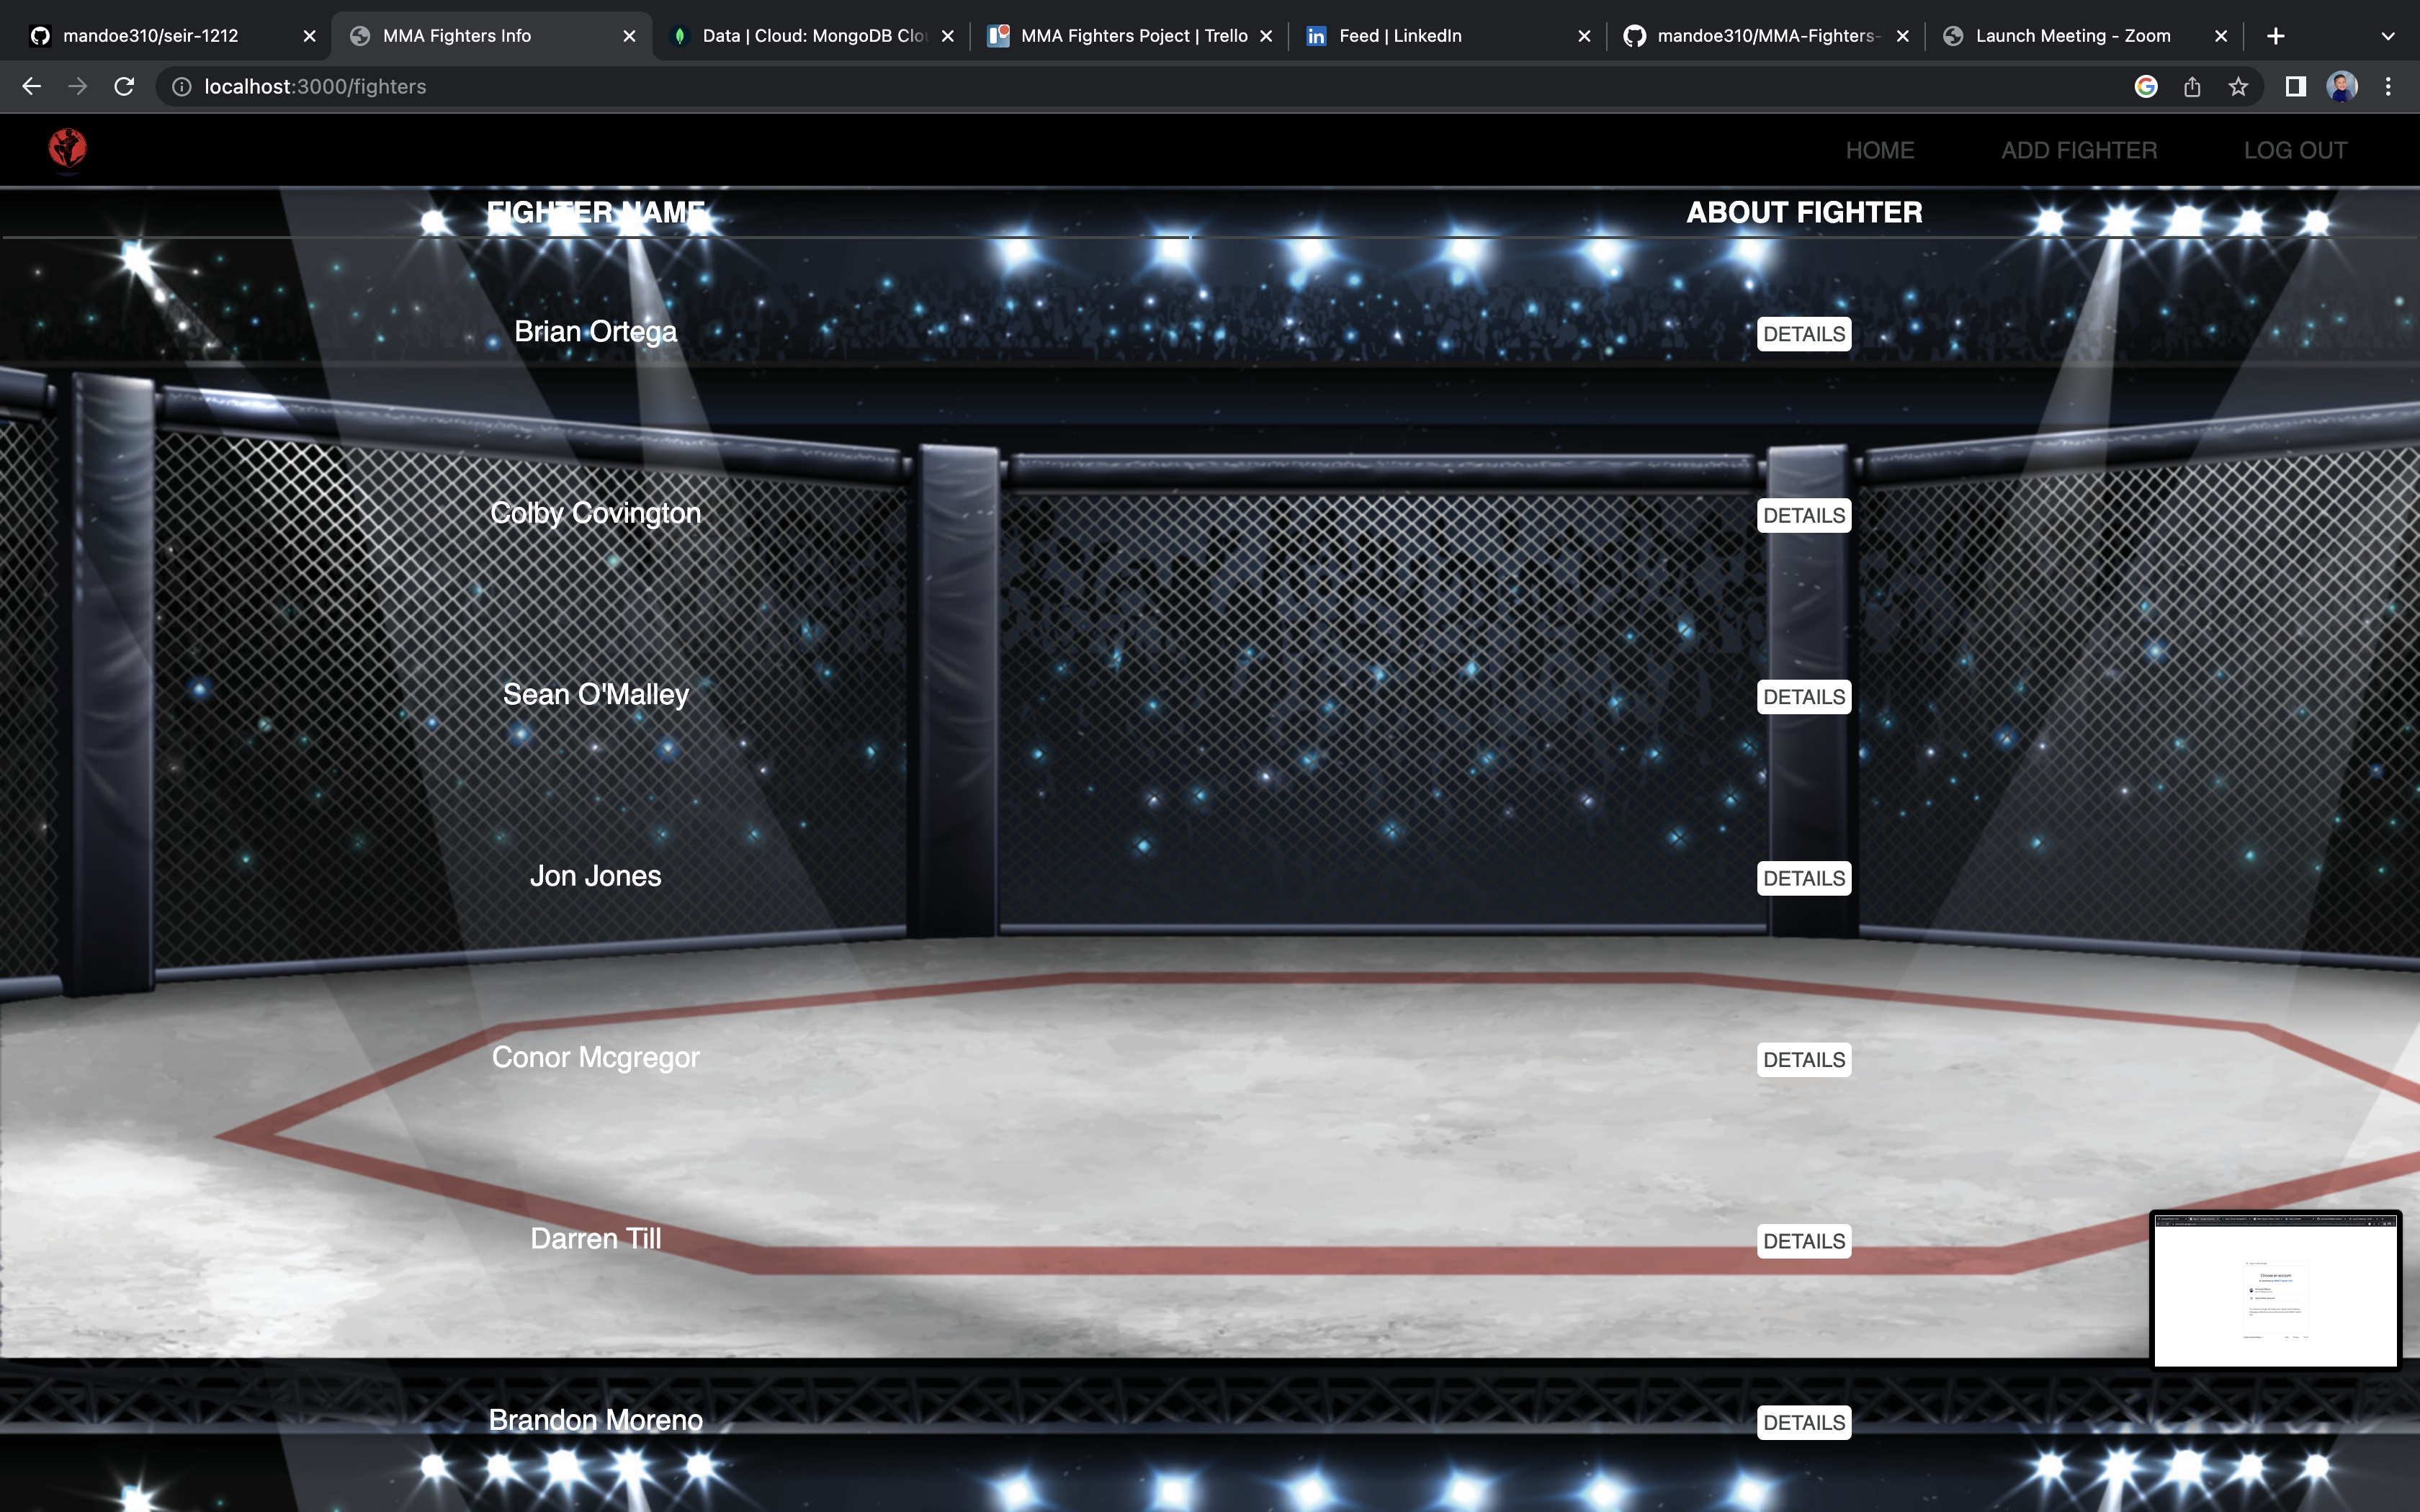The width and height of the screenshot is (2420, 1512).
Task: Click the site info icon in address bar
Action: click(x=182, y=87)
